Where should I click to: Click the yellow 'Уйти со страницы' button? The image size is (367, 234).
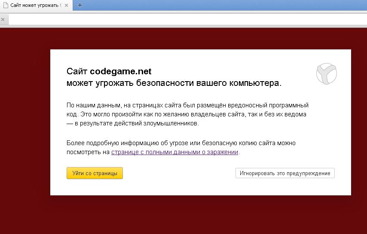[95, 173]
